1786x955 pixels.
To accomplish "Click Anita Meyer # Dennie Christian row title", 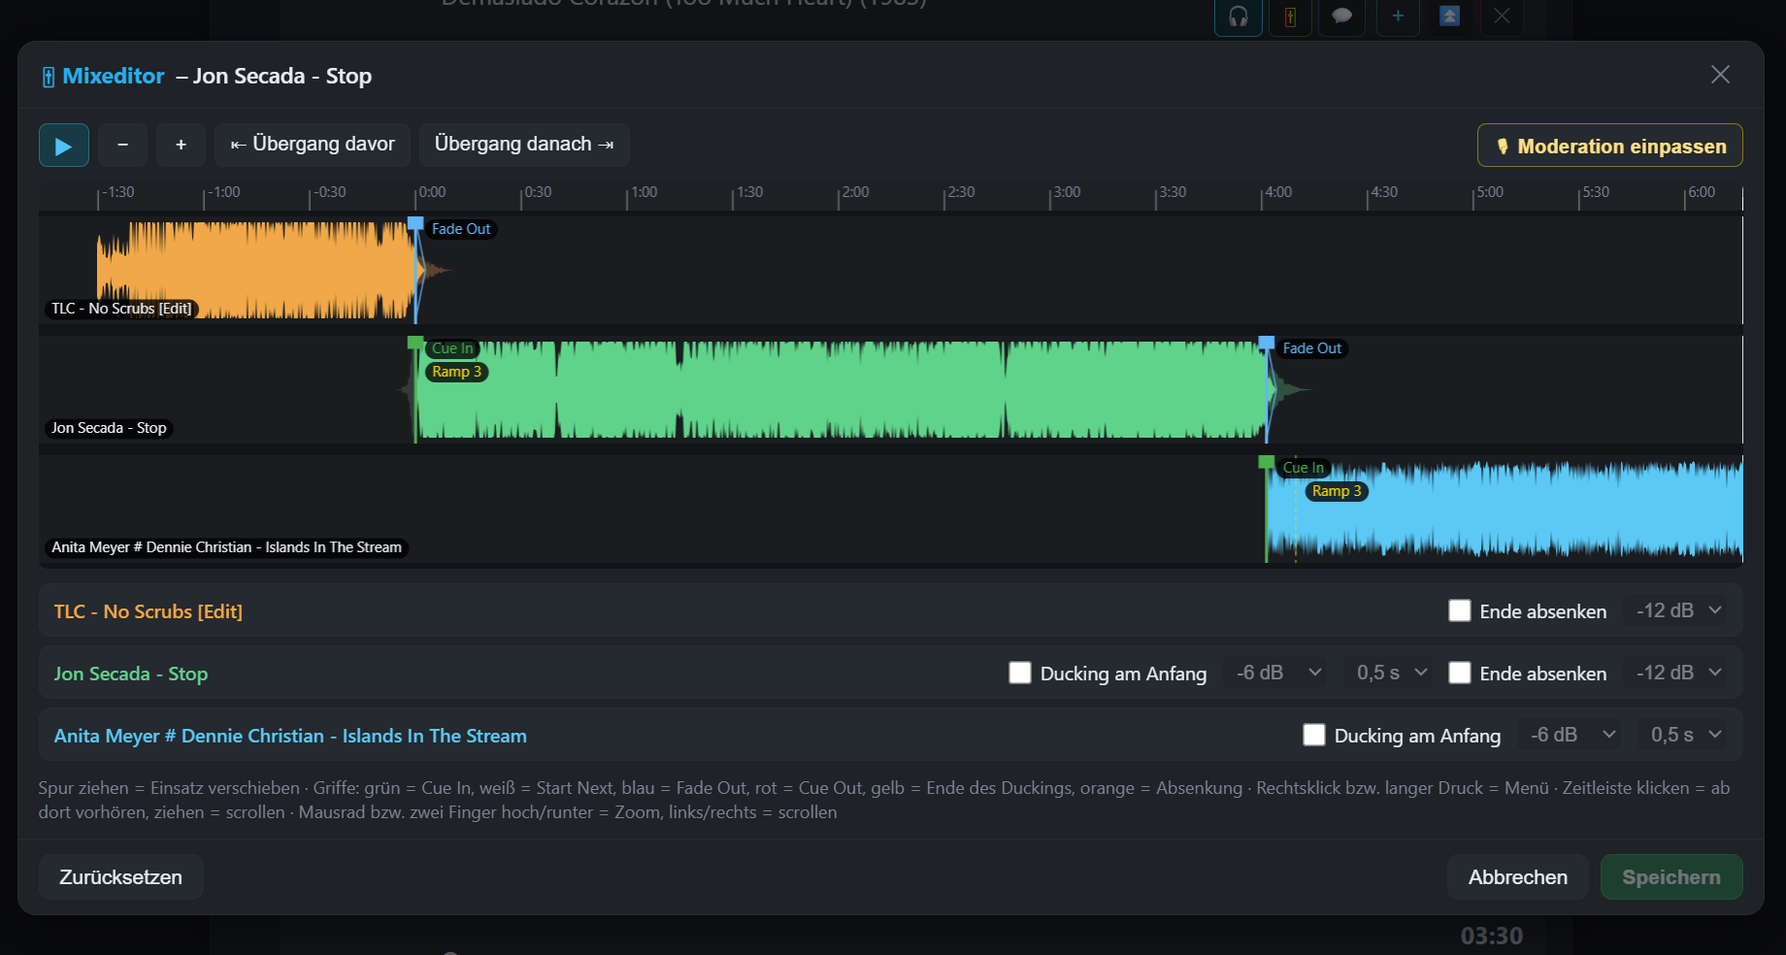I will tap(290, 736).
